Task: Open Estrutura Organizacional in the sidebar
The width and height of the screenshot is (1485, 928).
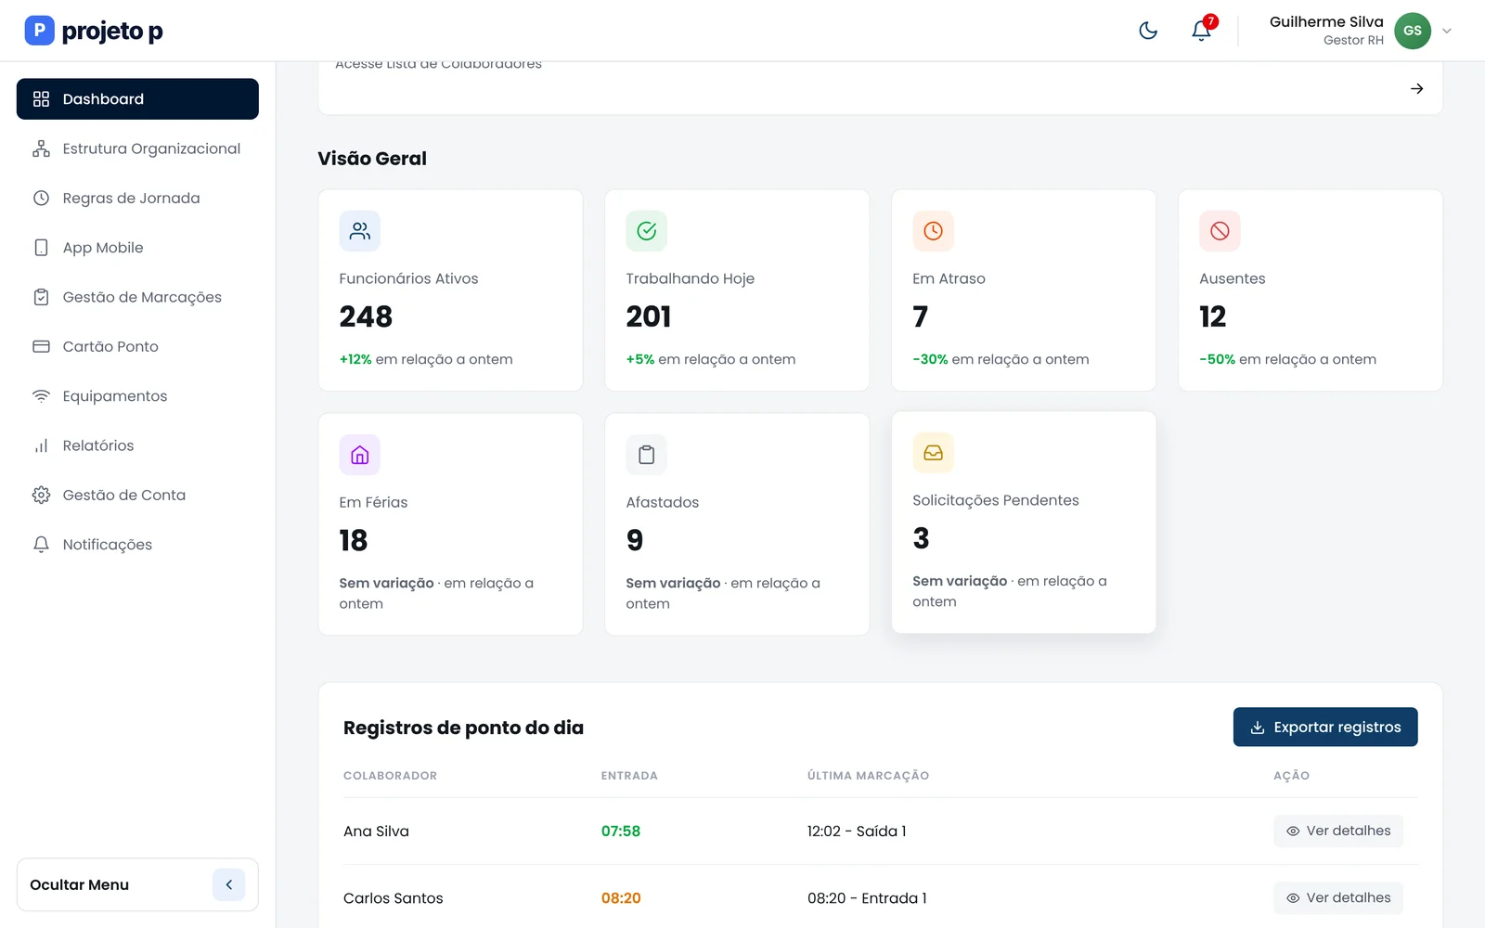Action: click(137, 148)
